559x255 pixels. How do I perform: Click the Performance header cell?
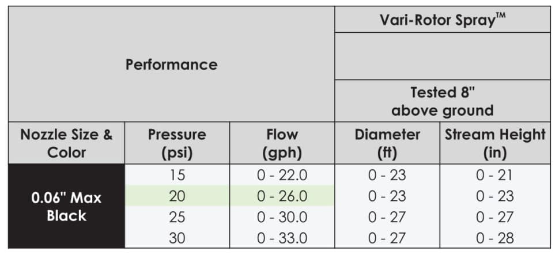172,64
